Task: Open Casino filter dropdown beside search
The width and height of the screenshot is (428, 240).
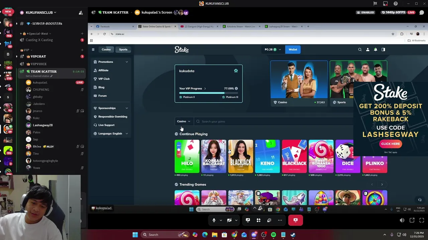Action: 184,121
